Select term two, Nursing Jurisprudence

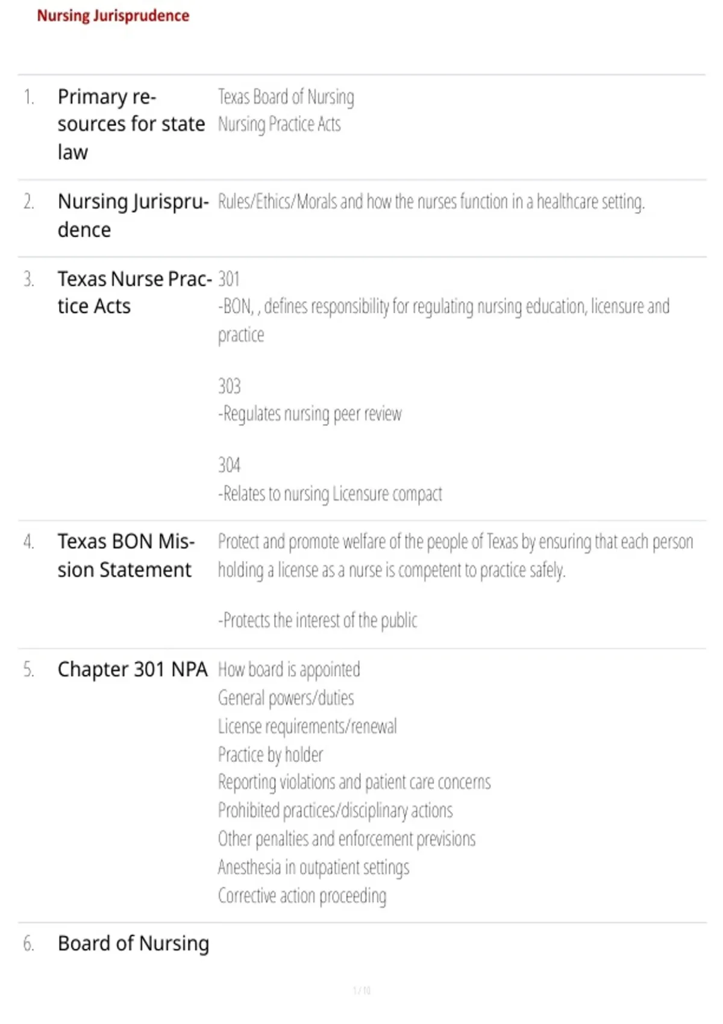(133, 215)
